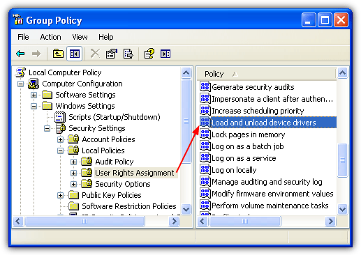Click the Back arrow toolbar button

(20, 54)
